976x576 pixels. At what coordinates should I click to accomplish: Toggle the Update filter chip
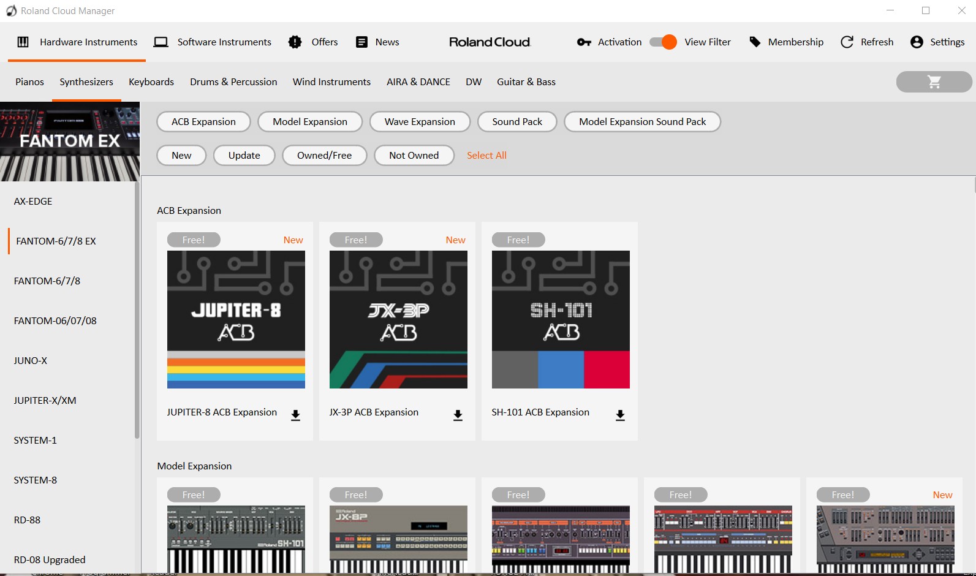click(244, 155)
